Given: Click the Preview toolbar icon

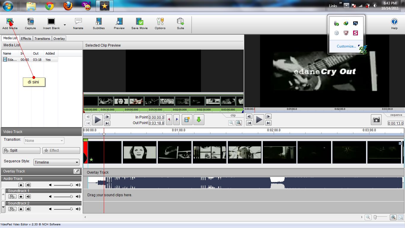Looking at the screenshot, I should point(119,24).
